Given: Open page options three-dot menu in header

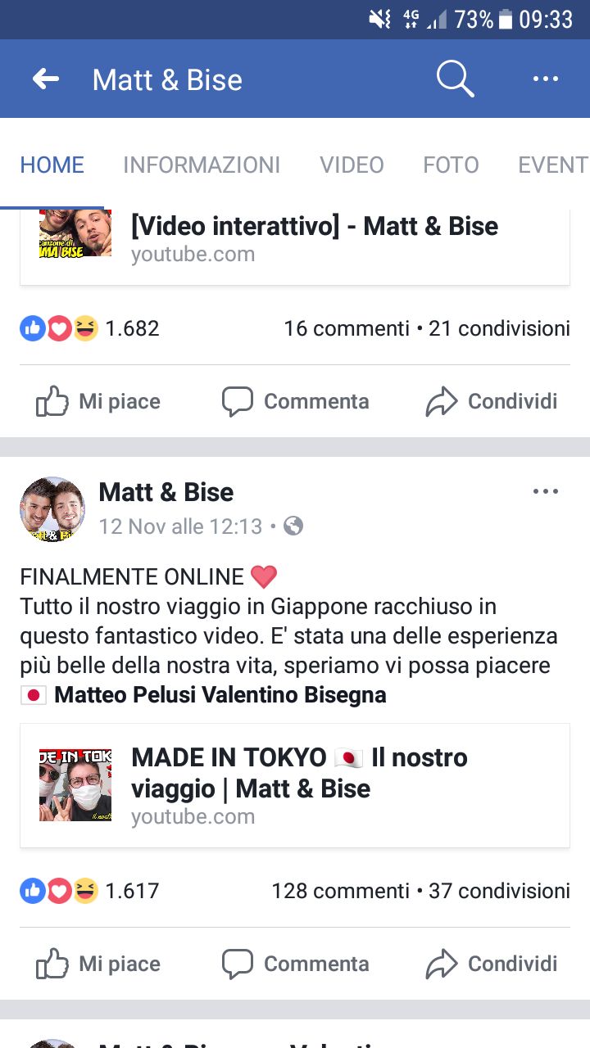Looking at the screenshot, I should (x=545, y=79).
